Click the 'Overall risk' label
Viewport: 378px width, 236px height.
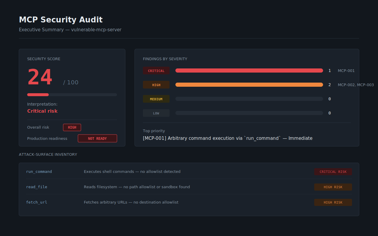[38, 127]
